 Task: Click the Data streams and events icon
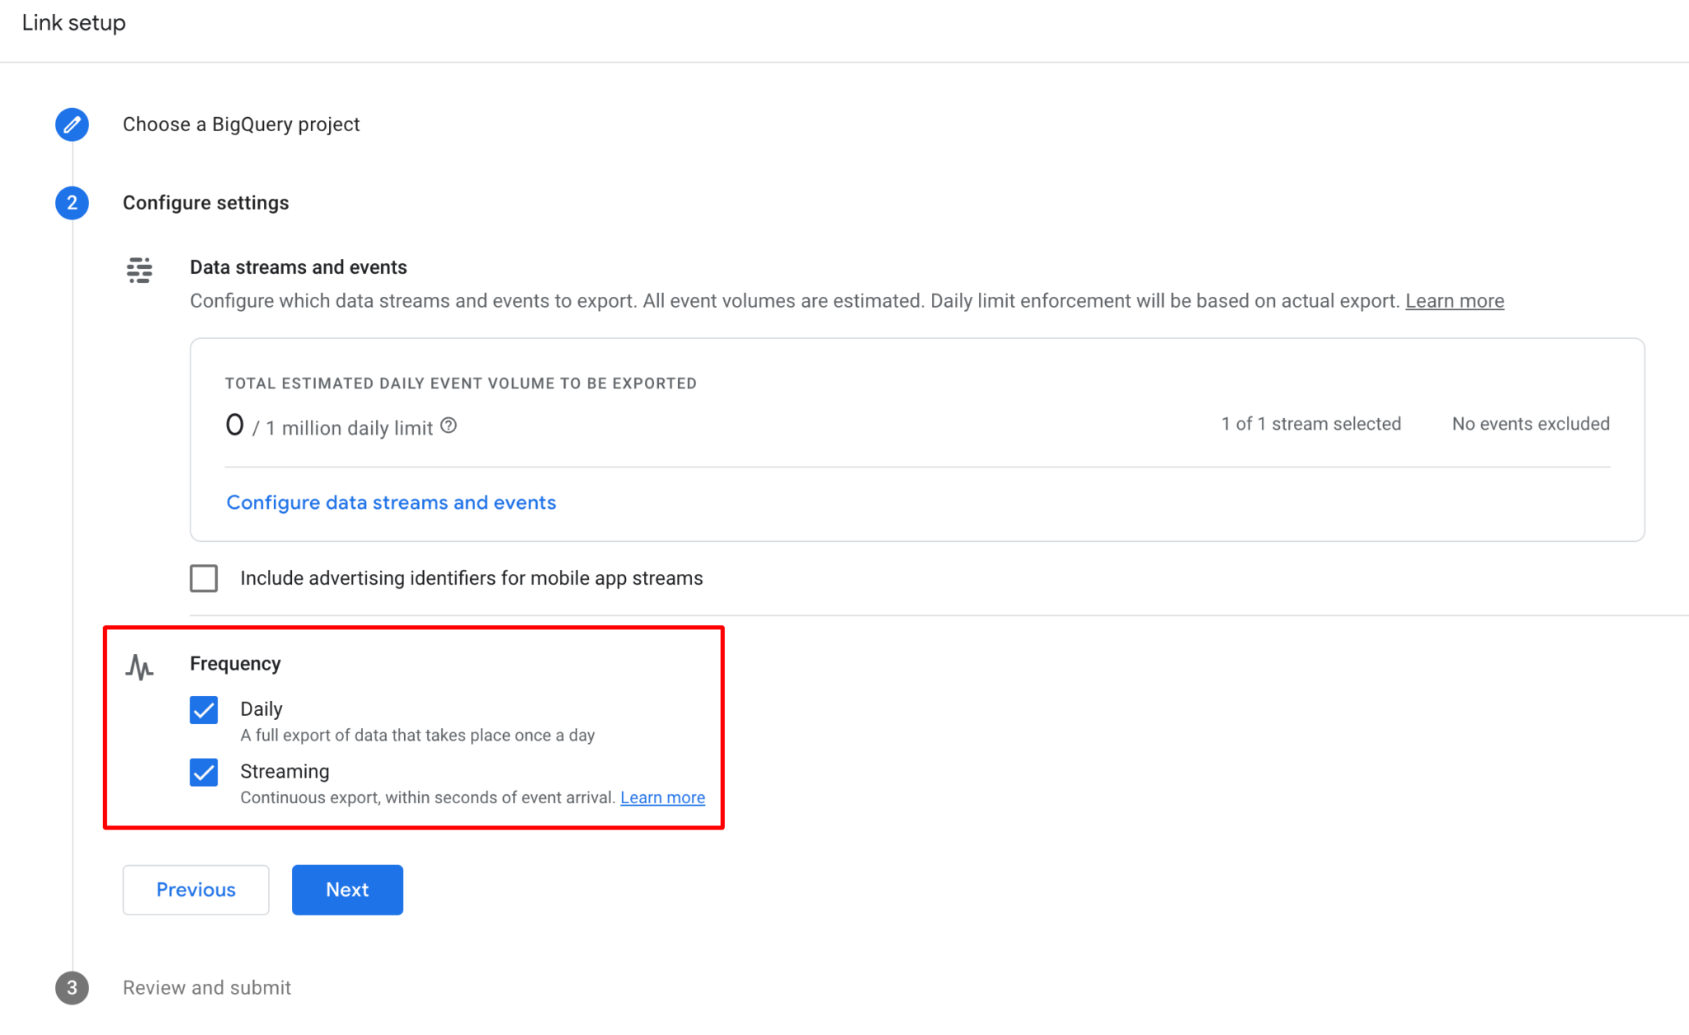pos(139,270)
